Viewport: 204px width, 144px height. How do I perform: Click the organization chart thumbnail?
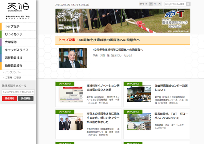(x=71, y=94)
